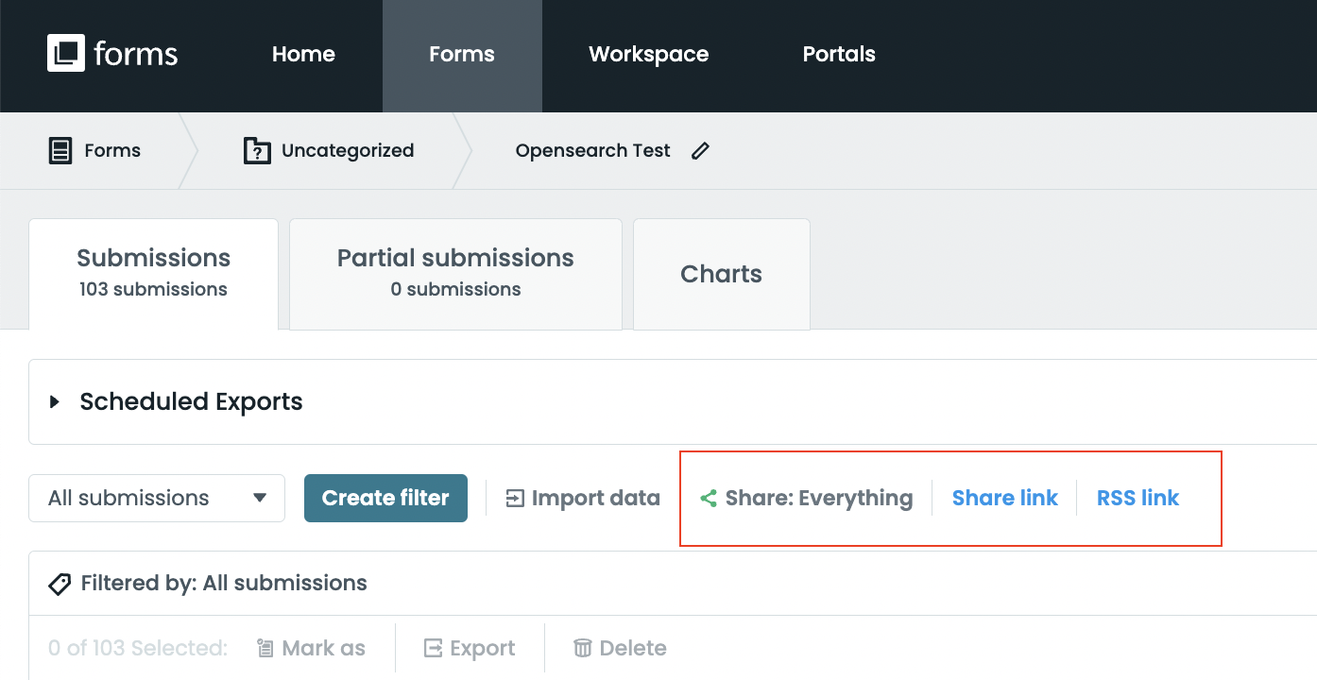Open the Charts tab
Image resolution: width=1317 pixels, height=680 pixels.
click(721, 274)
